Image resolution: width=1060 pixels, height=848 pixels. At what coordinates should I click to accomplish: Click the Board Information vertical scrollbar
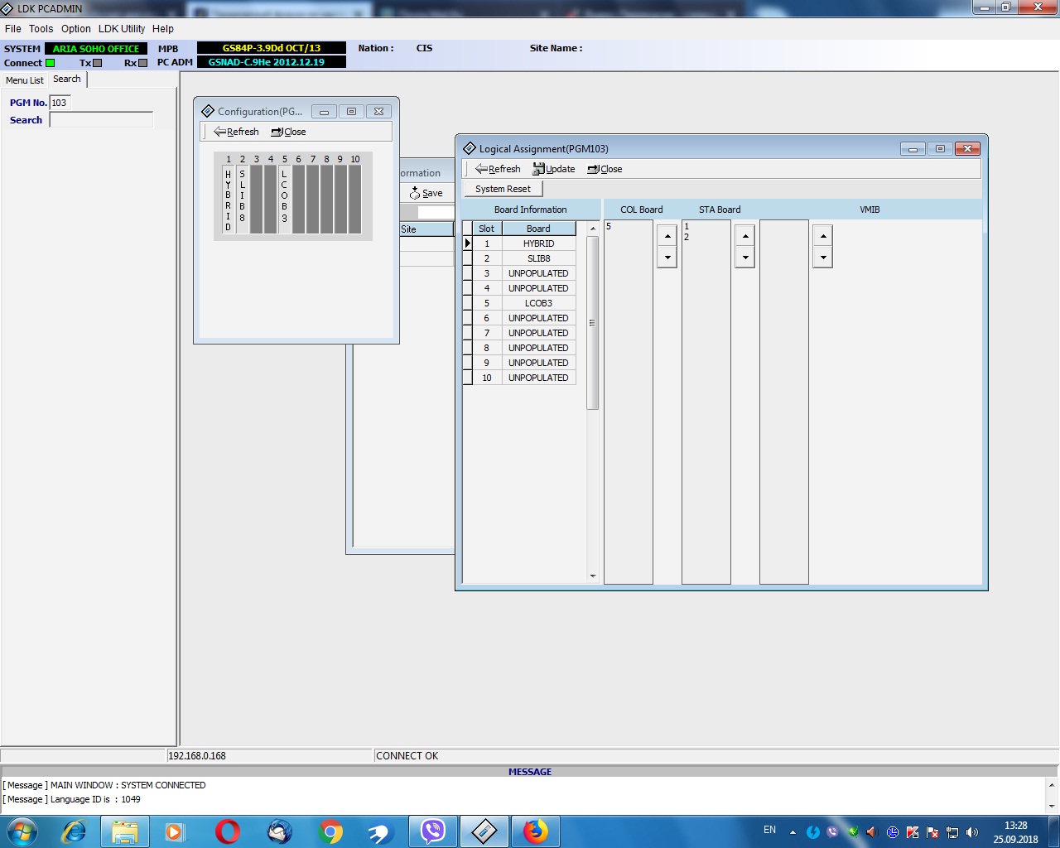pyautogui.click(x=592, y=323)
